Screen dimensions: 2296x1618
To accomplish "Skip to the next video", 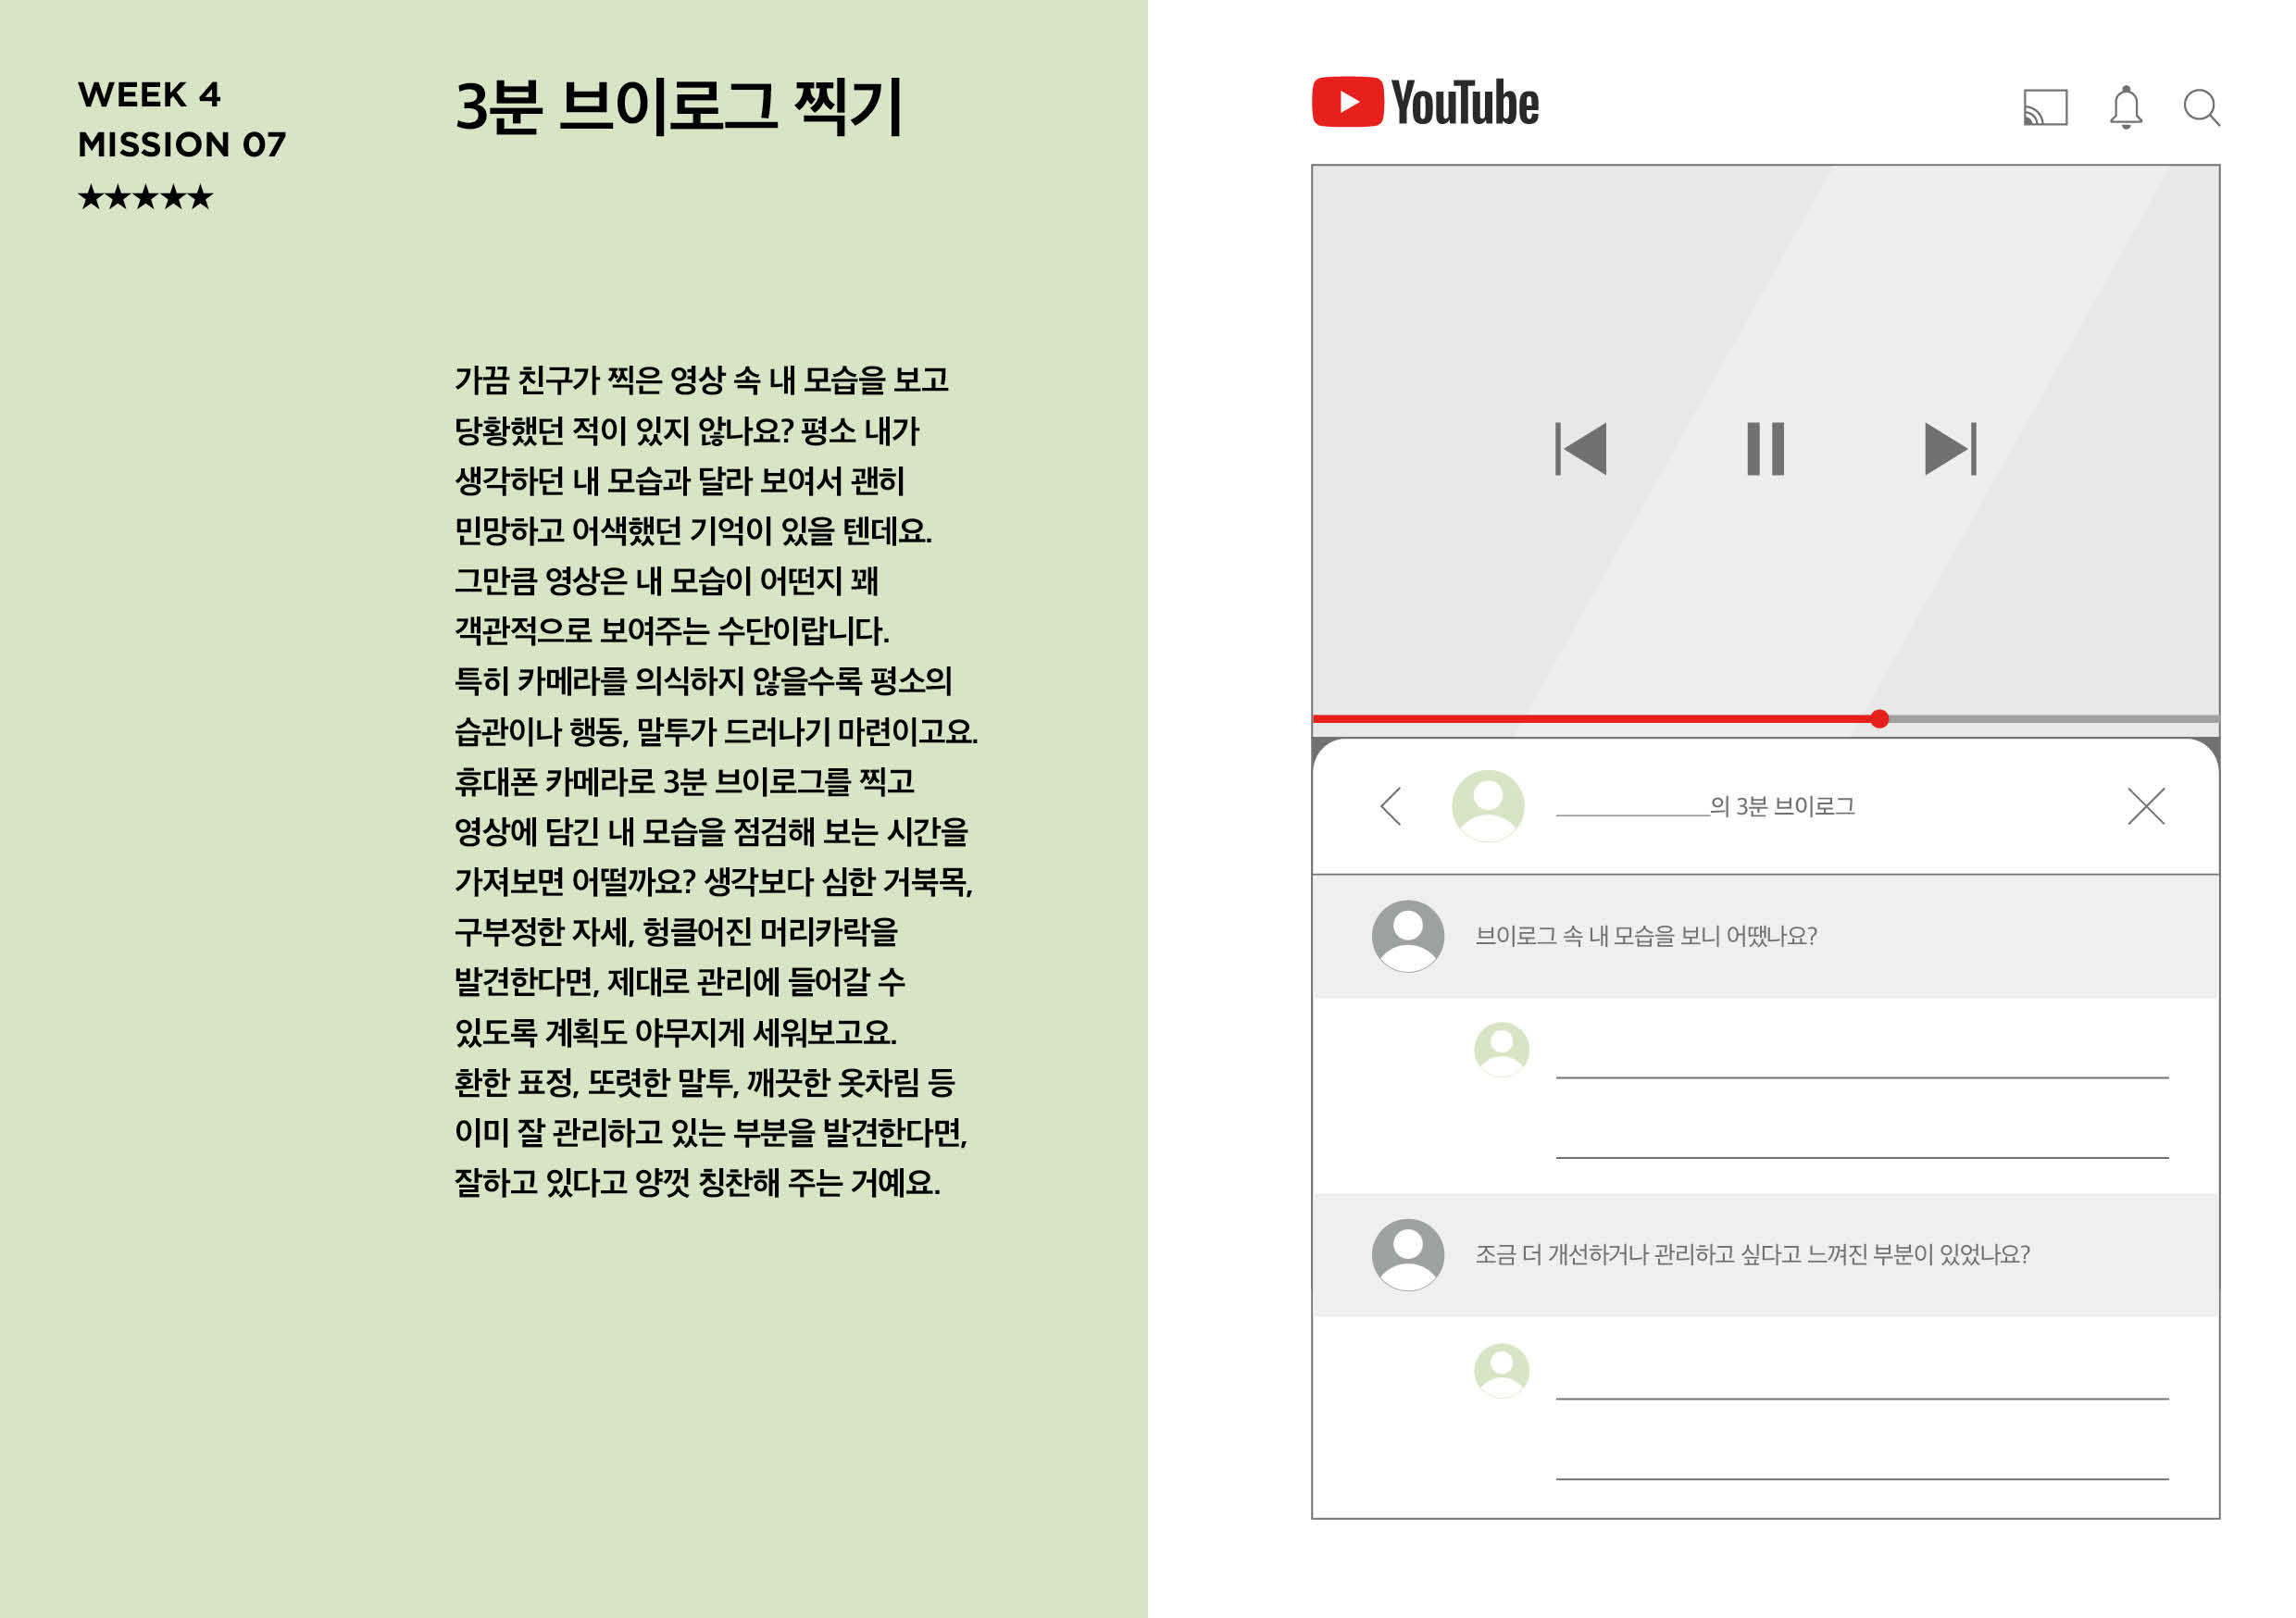I will [1950, 448].
